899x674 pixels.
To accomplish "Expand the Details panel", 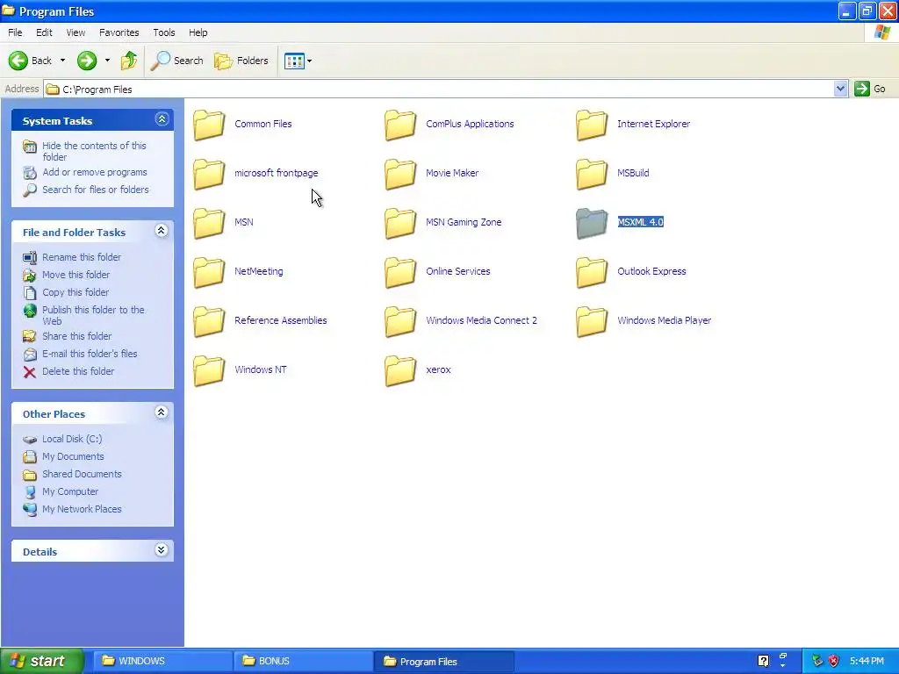I will (162, 550).
